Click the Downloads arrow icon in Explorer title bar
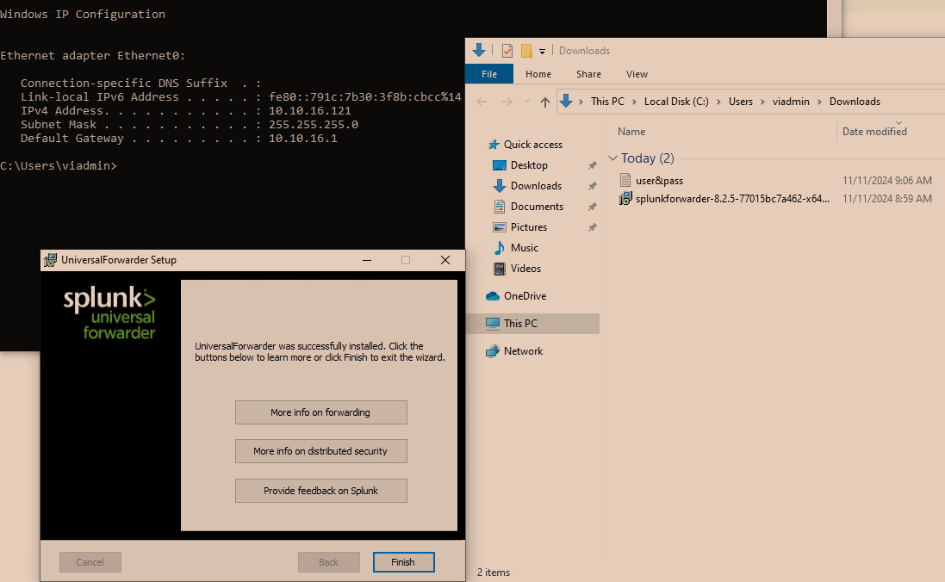The width and height of the screenshot is (945, 582). pos(479,50)
